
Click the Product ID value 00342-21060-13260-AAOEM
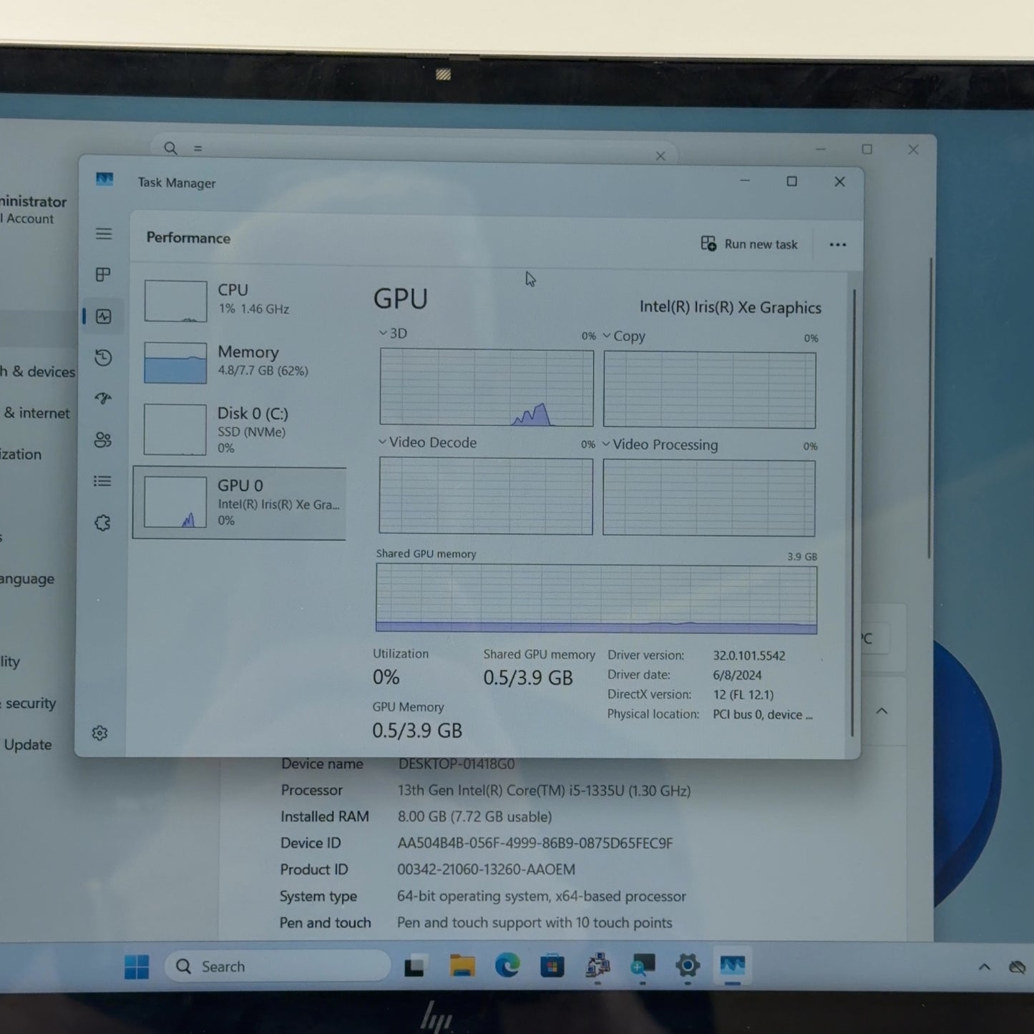[x=486, y=869]
